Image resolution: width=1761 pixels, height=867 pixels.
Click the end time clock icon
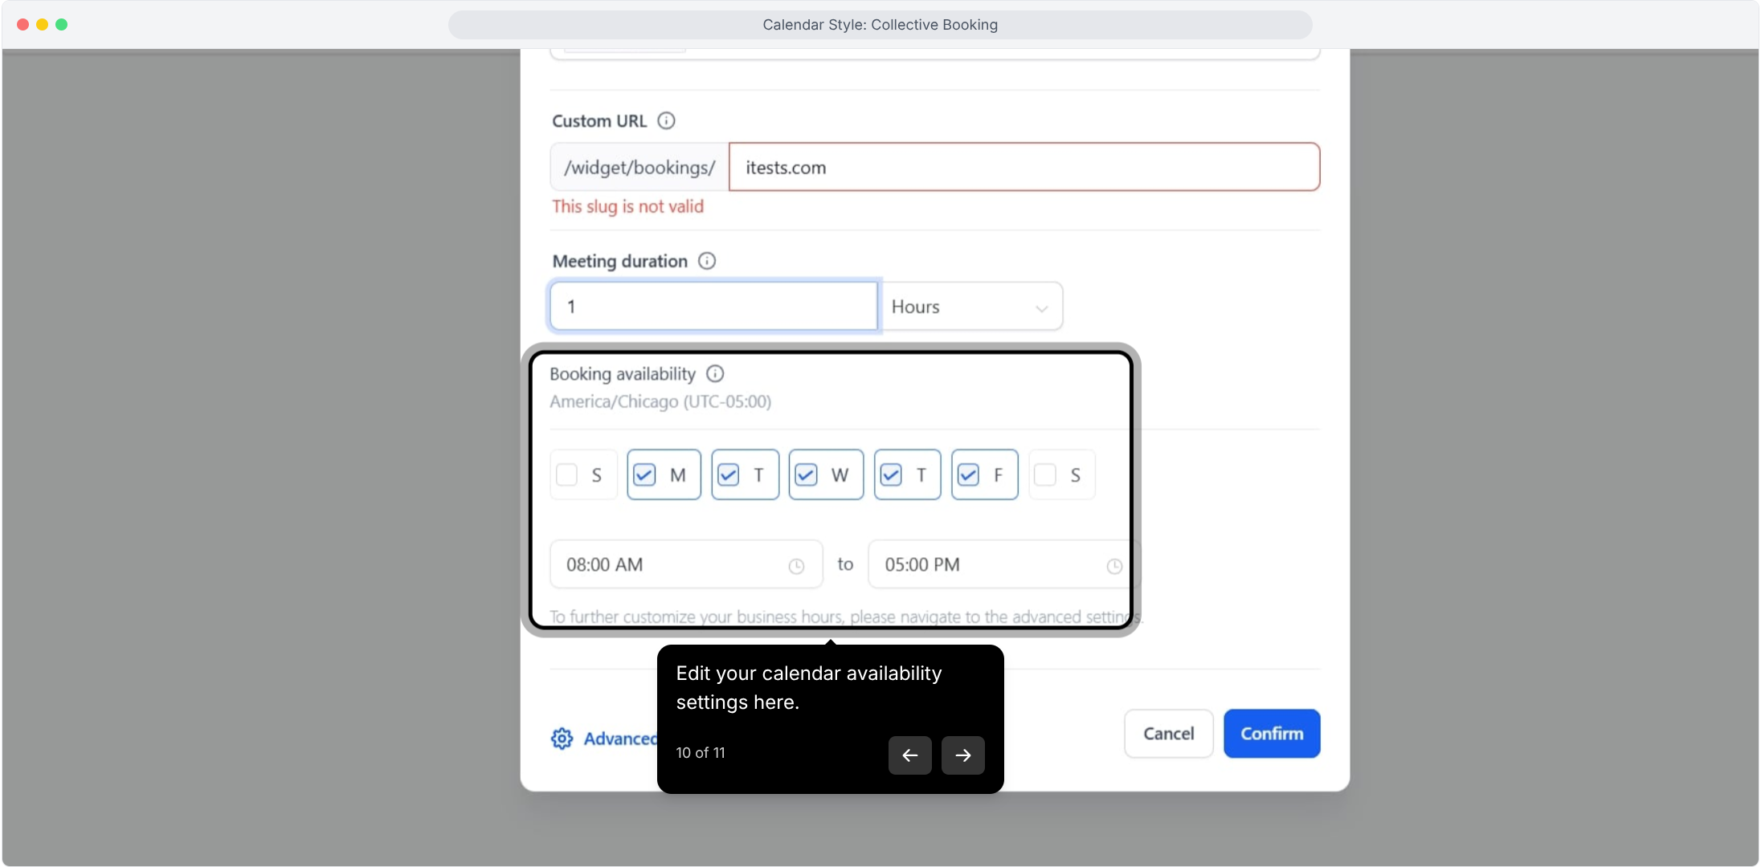[1114, 566]
